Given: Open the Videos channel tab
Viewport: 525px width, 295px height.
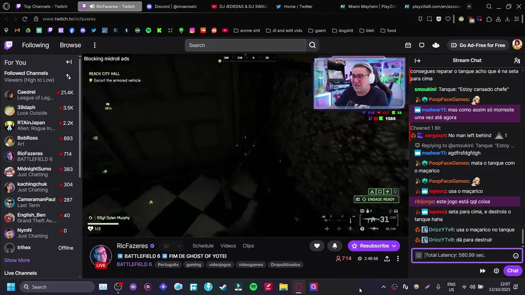Looking at the screenshot, I should (x=228, y=246).
